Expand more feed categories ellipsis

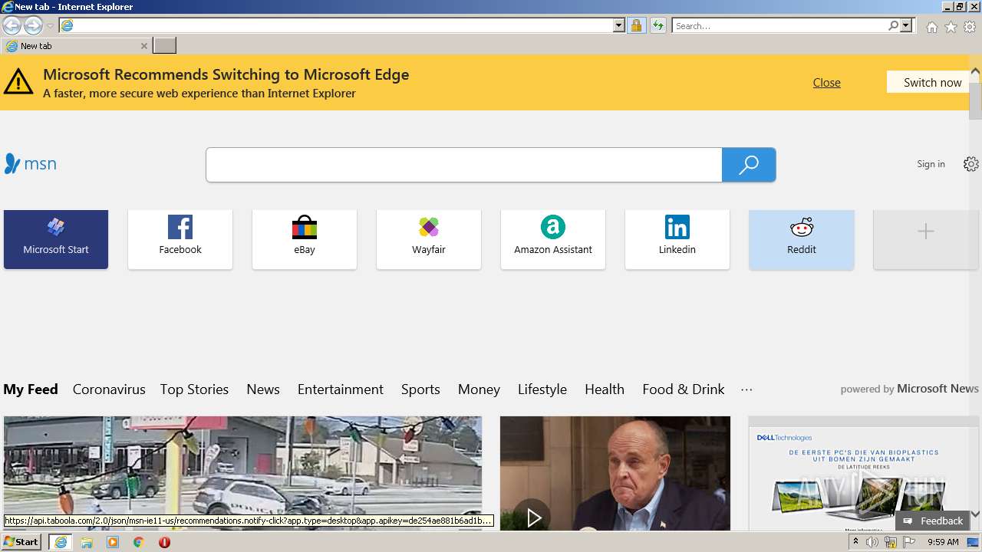click(746, 389)
